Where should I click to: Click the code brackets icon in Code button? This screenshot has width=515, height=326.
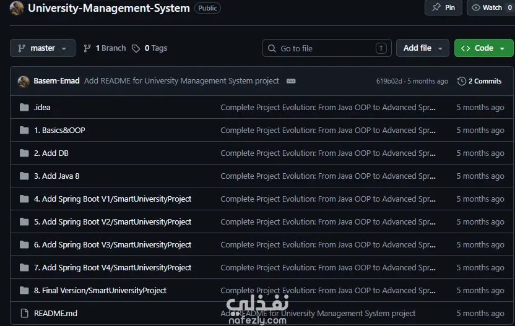coord(465,48)
